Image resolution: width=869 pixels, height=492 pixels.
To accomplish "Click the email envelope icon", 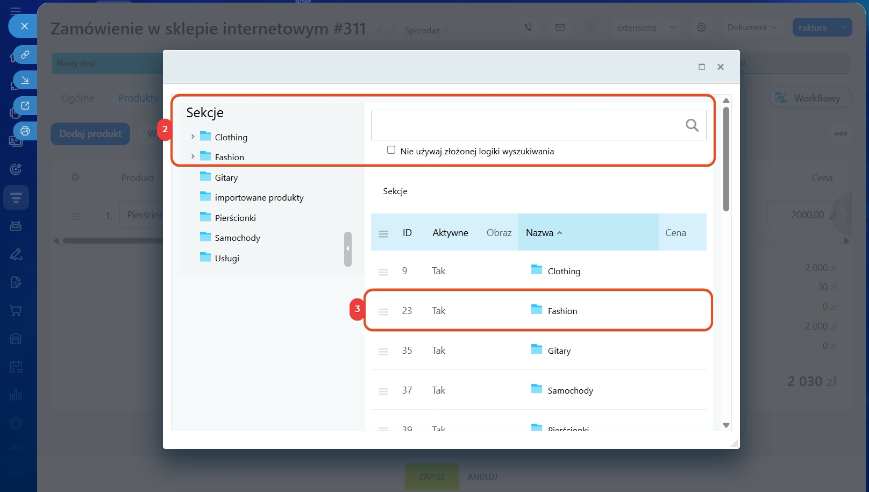I will (x=560, y=27).
